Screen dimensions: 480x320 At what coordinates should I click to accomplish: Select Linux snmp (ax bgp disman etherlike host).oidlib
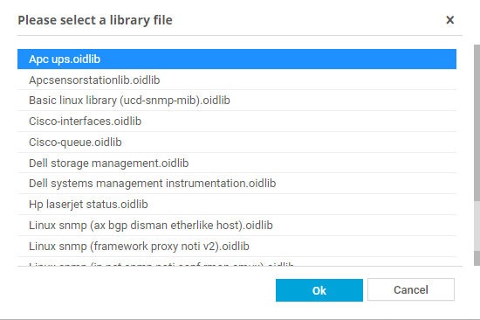(x=237, y=226)
